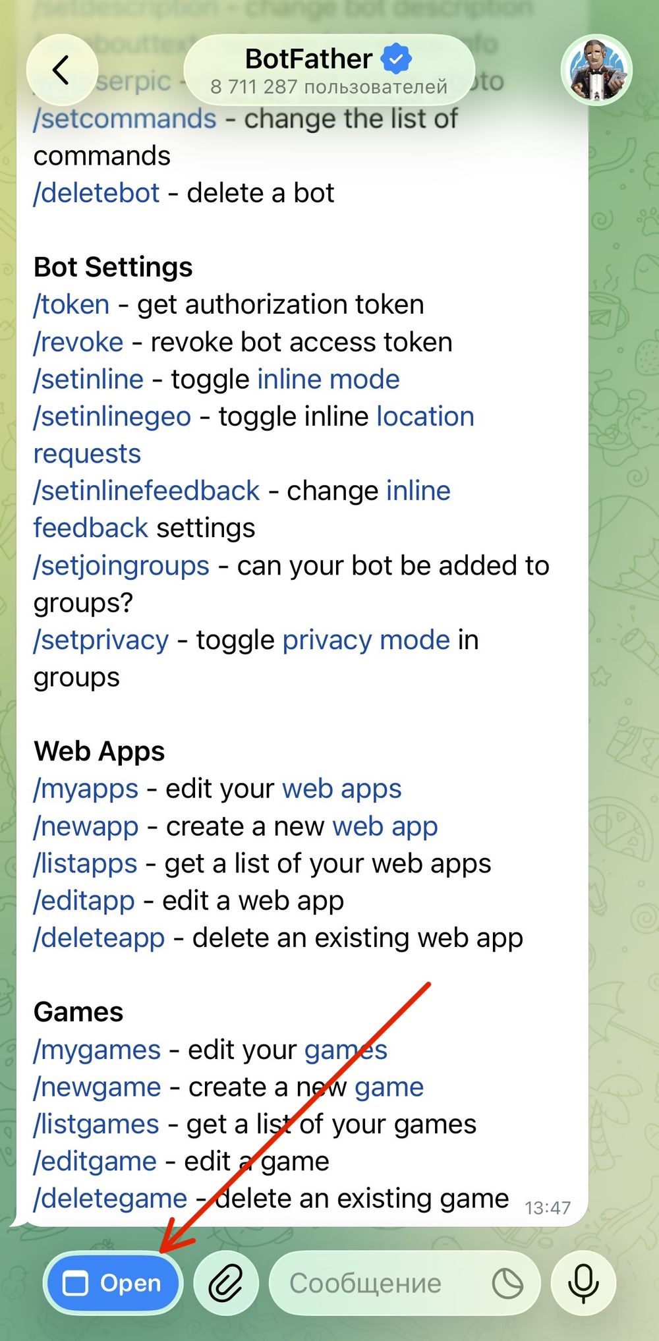Tap the /token command link
Viewport: 659px width, 1341px height.
72,304
